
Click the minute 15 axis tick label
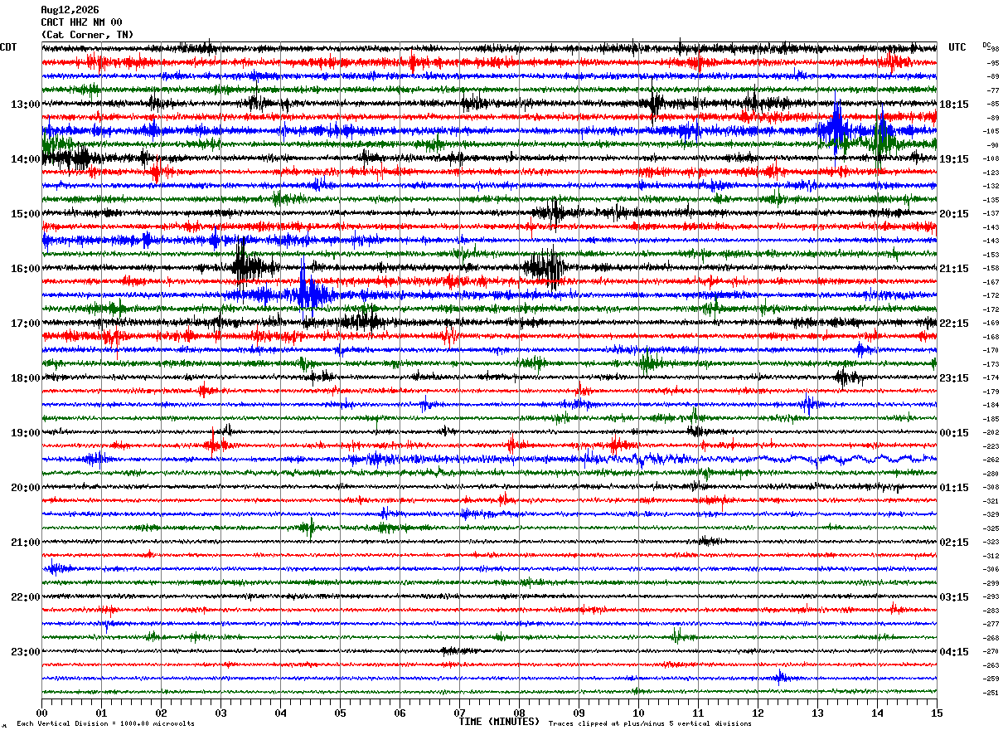[x=937, y=713]
